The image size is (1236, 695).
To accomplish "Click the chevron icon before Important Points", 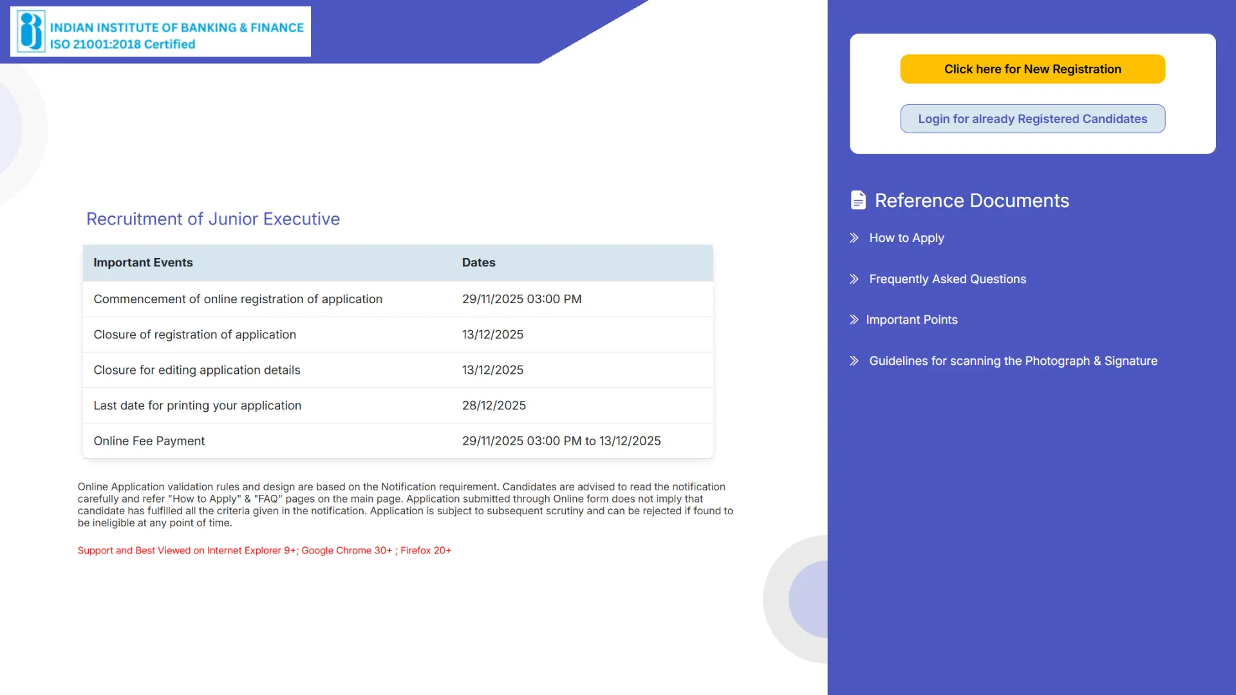I will click(x=854, y=319).
